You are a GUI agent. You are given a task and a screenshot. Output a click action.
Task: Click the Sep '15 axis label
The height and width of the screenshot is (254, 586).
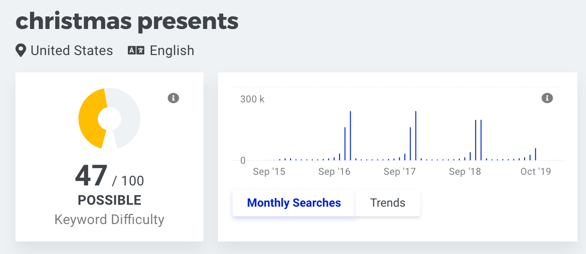coord(269,171)
